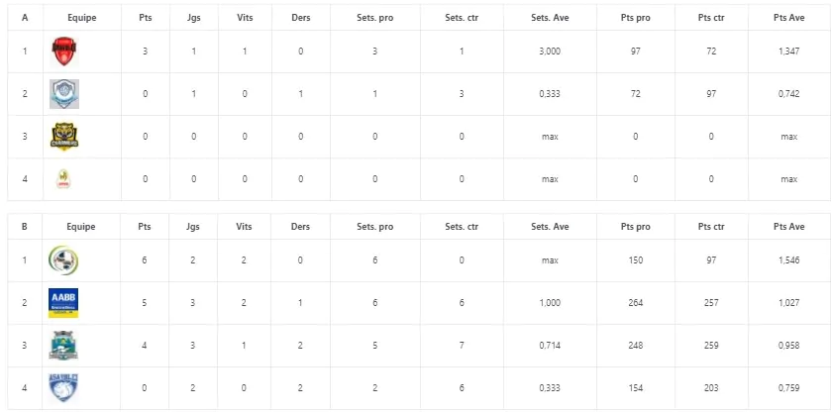Click the Pts Ave header in group B
Screen dimensions: 831x414
(x=788, y=227)
